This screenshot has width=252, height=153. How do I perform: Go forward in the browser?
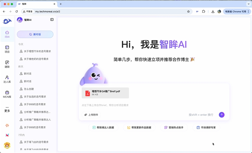click(10, 12)
